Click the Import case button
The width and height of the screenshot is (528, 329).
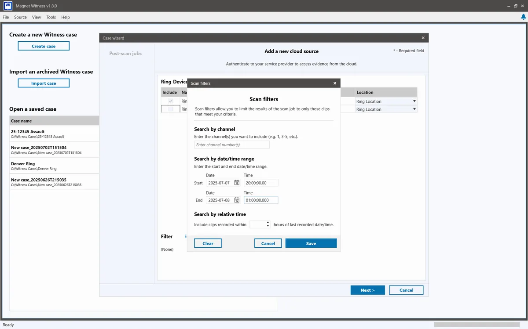(x=44, y=83)
